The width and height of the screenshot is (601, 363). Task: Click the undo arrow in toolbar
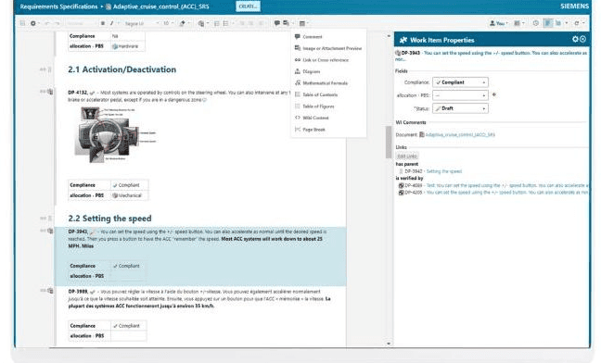[x=46, y=23]
